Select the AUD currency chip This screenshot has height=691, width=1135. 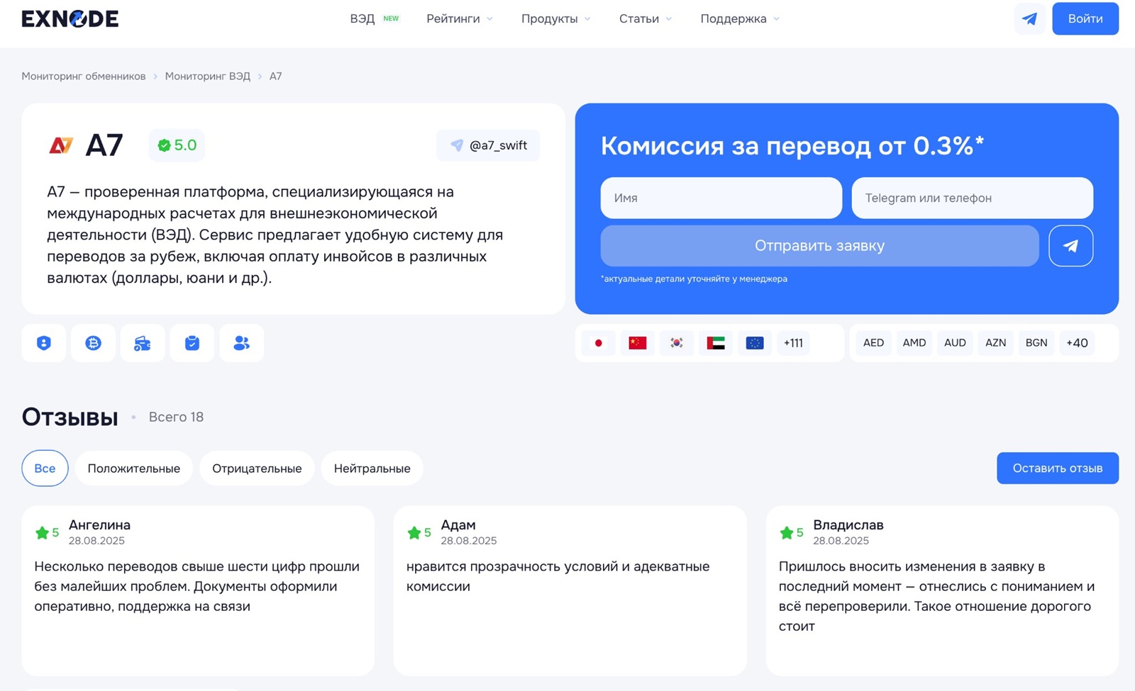pos(955,343)
